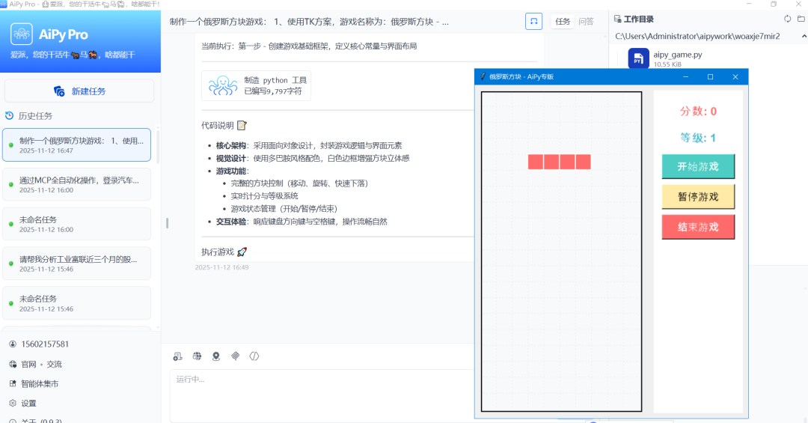Viewport: 808px width, 423px height.
Task: Click the 分数: 0 label
Action: pos(698,112)
